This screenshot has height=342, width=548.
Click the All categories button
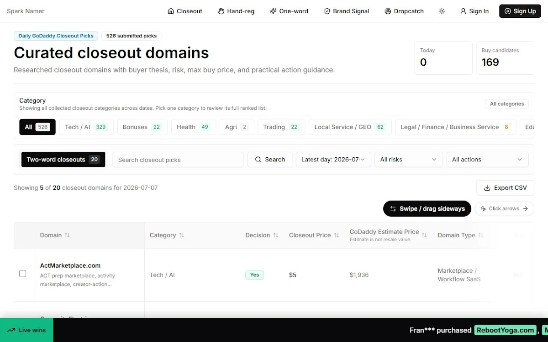coord(507,104)
